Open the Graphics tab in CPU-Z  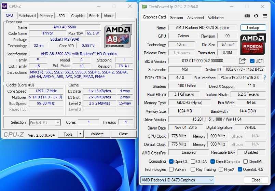pos(78,16)
